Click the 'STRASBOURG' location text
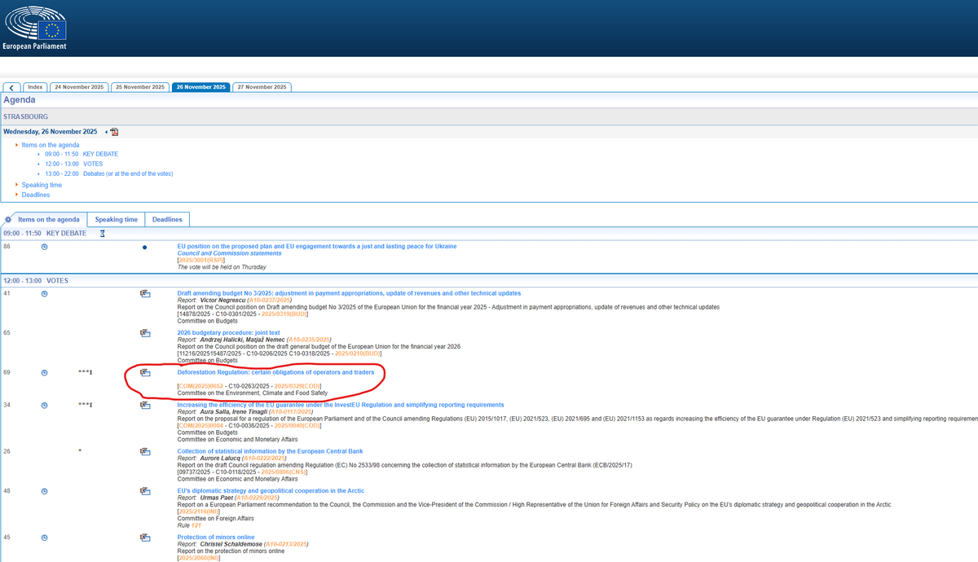 [x=25, y=117]
